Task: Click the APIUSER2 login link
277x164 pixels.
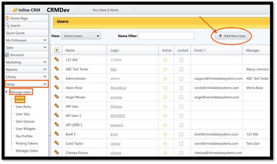Action: tap(118, 116)
